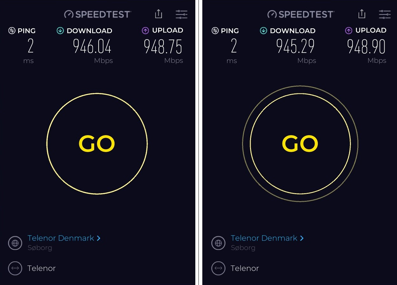Click the Telenor connection icon in left panel

[15, 268]
